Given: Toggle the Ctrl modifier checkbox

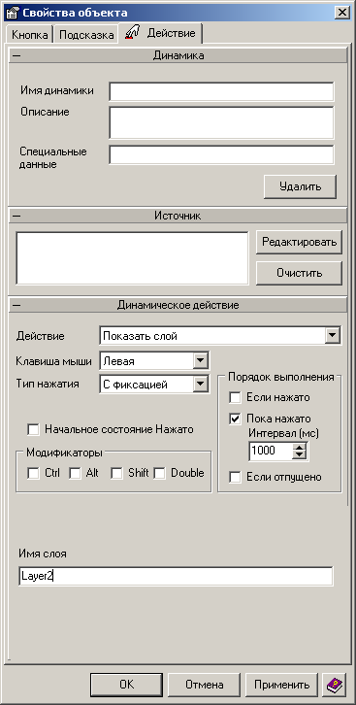Looking at the screenshot, I should 33,473.
